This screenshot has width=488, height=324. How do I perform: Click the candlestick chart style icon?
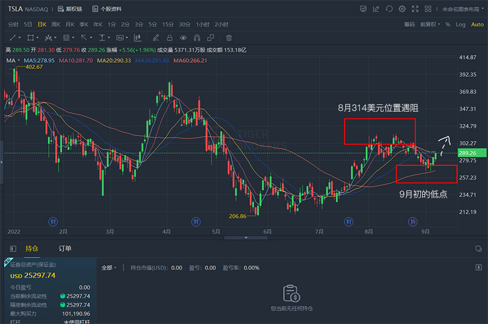(x=138, y=38)
